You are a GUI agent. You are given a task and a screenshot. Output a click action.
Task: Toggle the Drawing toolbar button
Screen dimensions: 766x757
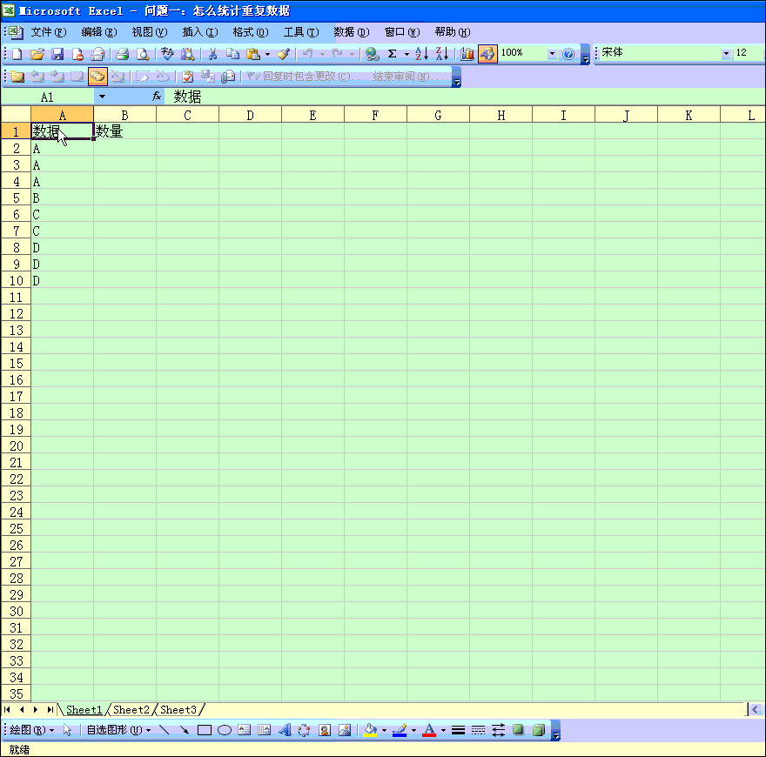pos(487,54)
